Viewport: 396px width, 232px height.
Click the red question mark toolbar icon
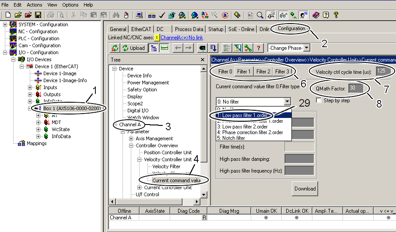pos(258,48)
